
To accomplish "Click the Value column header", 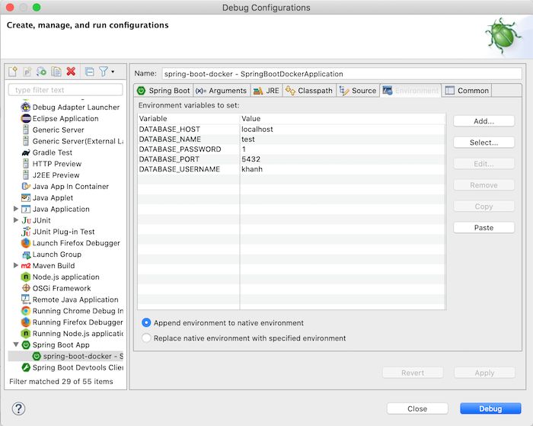I will tap(343, 119).
